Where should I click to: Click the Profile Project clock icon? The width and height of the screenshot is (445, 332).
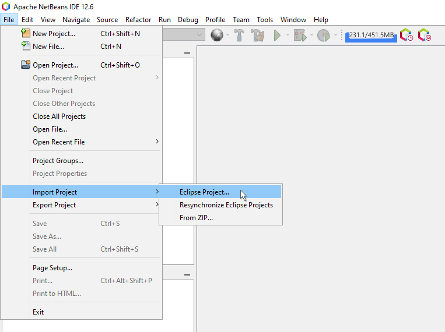(x=324, y=35)
